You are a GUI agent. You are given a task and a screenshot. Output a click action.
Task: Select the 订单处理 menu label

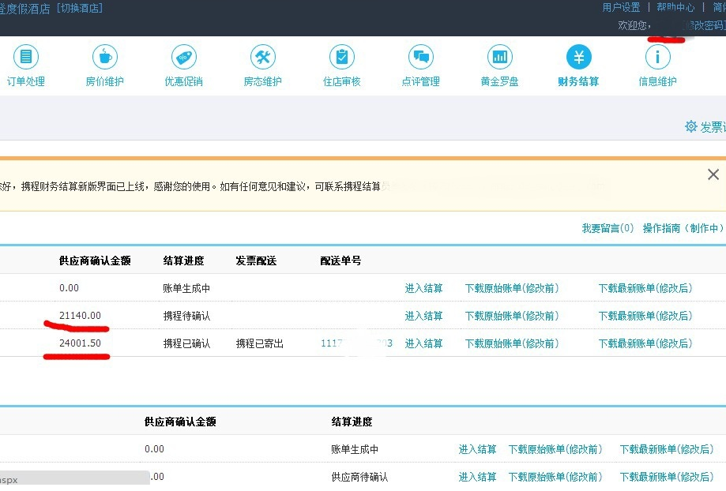click(26, 81)
